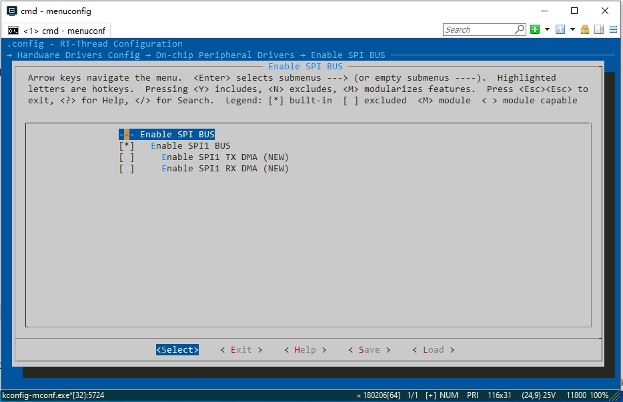This screenshot has height=402, width=623.
Task: Toggle Enable SPI1 BUS checkbox
Action: 127,146
